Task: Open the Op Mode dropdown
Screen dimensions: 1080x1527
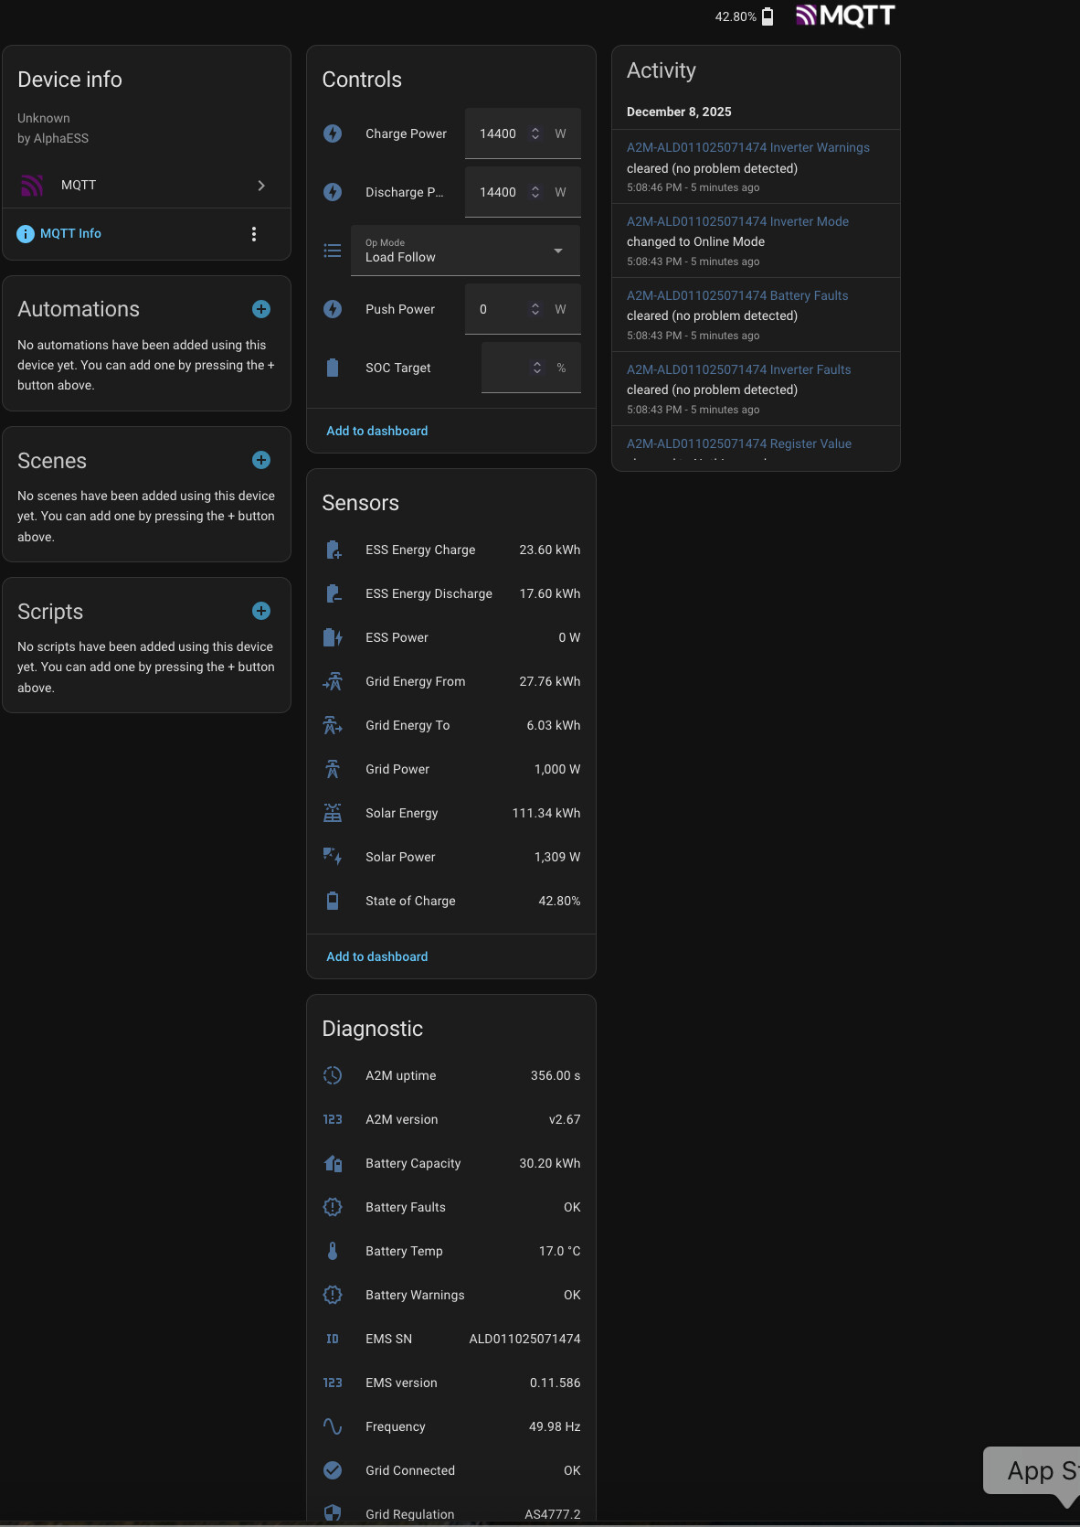Action: click(x=465, y=251)
